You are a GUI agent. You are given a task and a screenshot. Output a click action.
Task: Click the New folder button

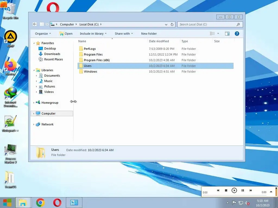[149, 34]
